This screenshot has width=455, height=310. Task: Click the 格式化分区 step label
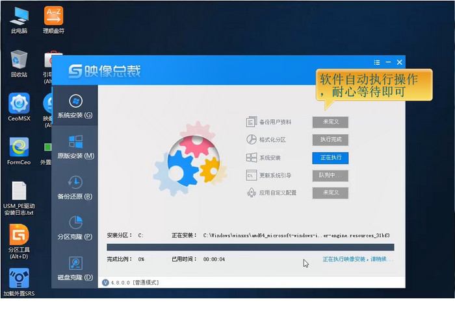coord(272,140)
